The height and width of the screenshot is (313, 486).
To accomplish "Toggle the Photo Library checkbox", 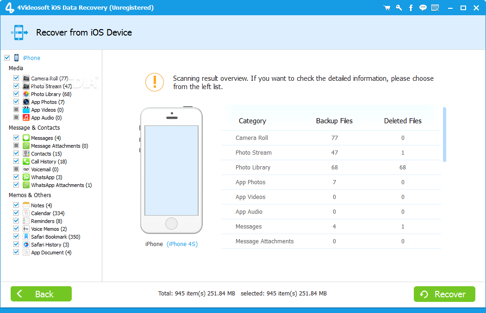I will point(16,94).
